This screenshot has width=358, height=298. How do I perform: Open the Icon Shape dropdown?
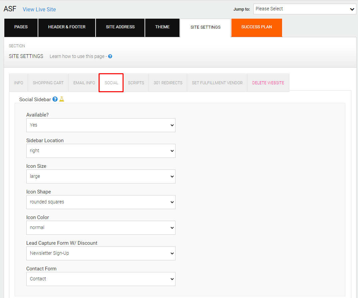pos(101,202)
